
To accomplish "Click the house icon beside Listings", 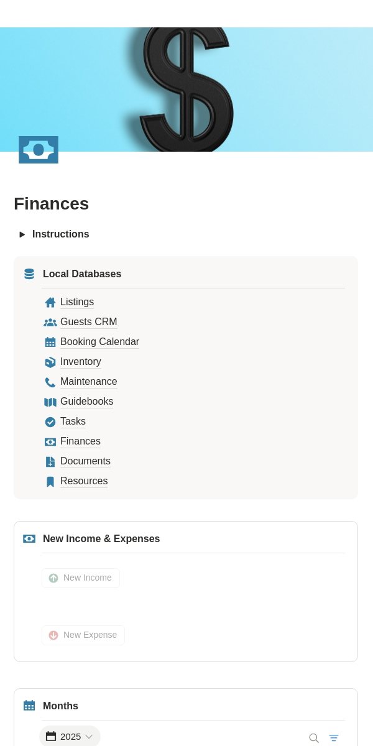I will (x=50, y=302).
